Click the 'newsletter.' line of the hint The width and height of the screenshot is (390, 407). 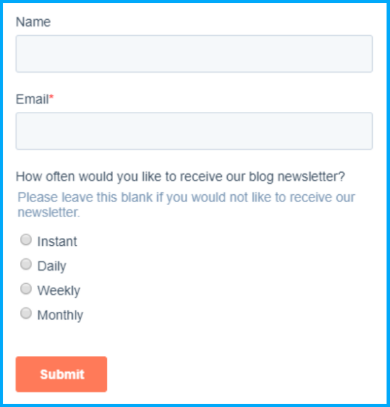[x=49, y=212]
